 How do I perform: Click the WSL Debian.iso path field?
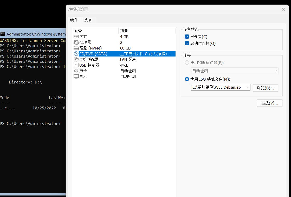[218, 88]
